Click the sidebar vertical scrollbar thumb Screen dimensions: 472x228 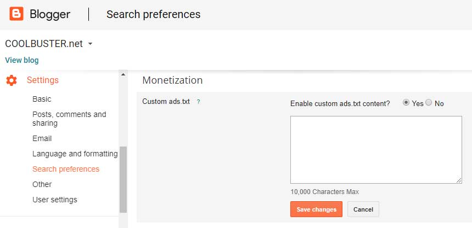point(123,179)
